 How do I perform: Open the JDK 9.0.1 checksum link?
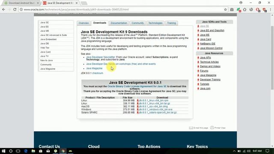coord(98,73)
